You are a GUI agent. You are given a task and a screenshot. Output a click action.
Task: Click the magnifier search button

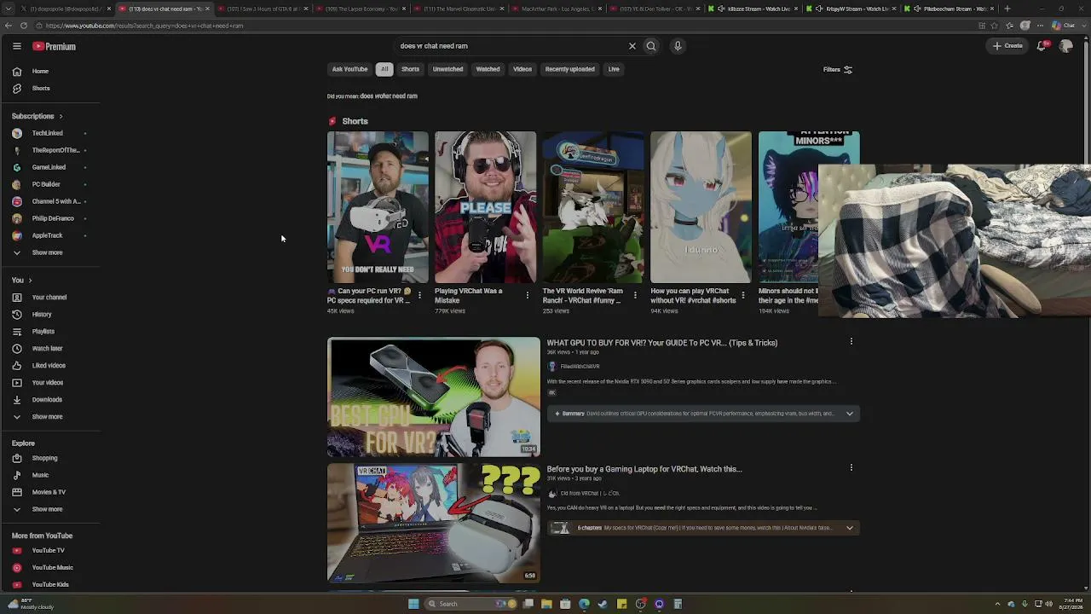[x=651, y=46]
